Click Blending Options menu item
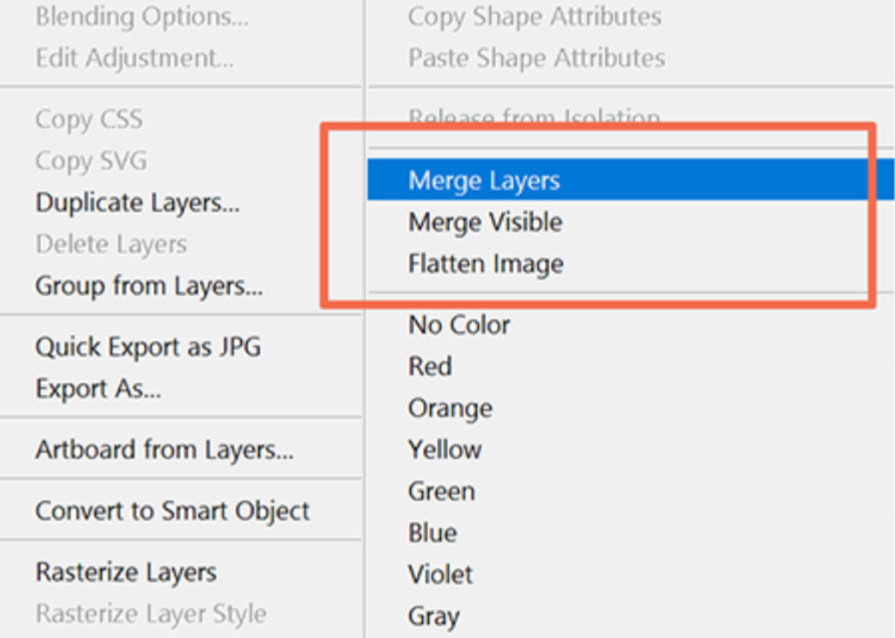 (x=142, y=16)
